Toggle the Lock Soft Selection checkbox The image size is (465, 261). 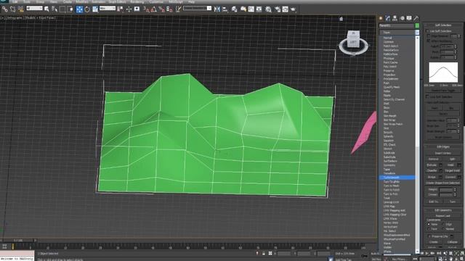click(x=428, y=96)
